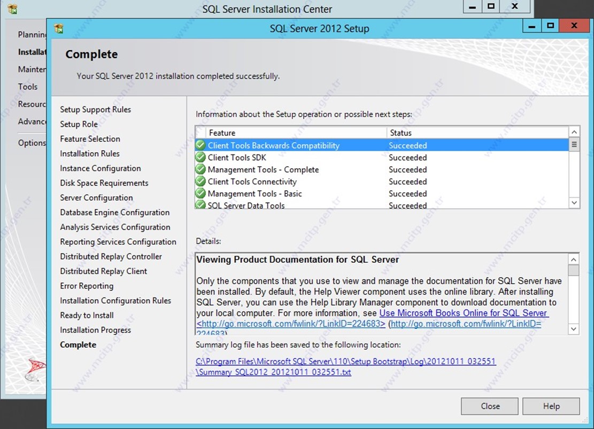Select Client Tools Backwards Compatibility row
This screenshot has height=429, width=594.
click(382, 145)
